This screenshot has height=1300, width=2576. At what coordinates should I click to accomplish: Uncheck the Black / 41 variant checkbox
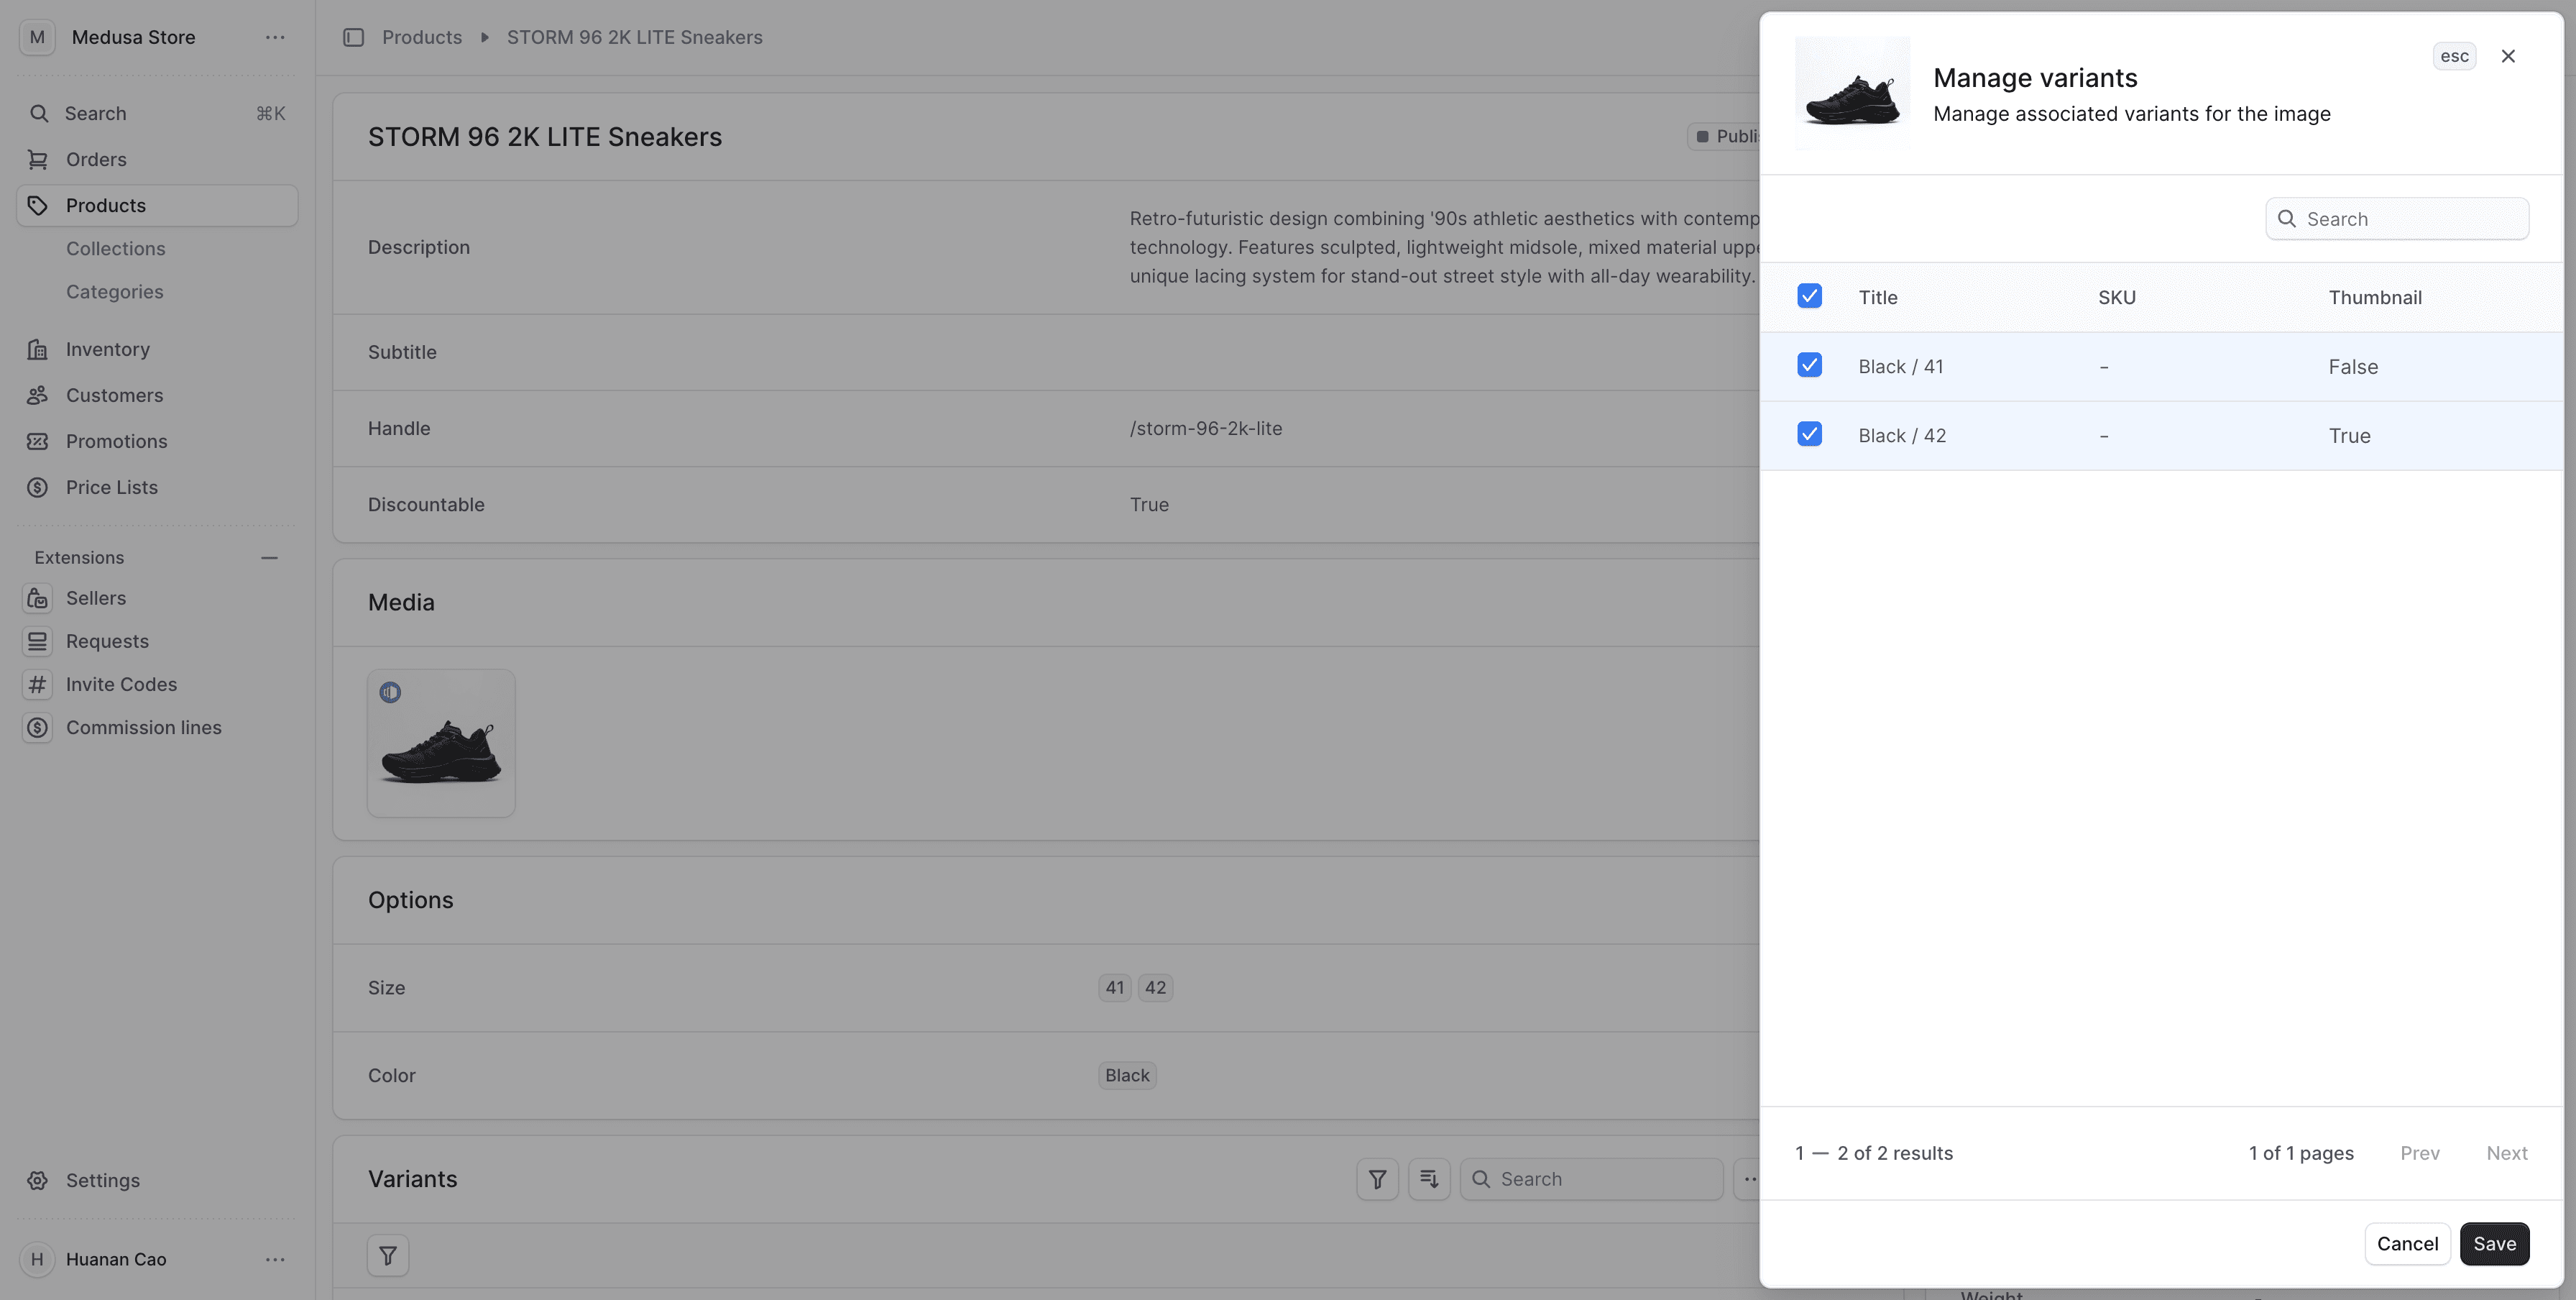click(1809, 366)
